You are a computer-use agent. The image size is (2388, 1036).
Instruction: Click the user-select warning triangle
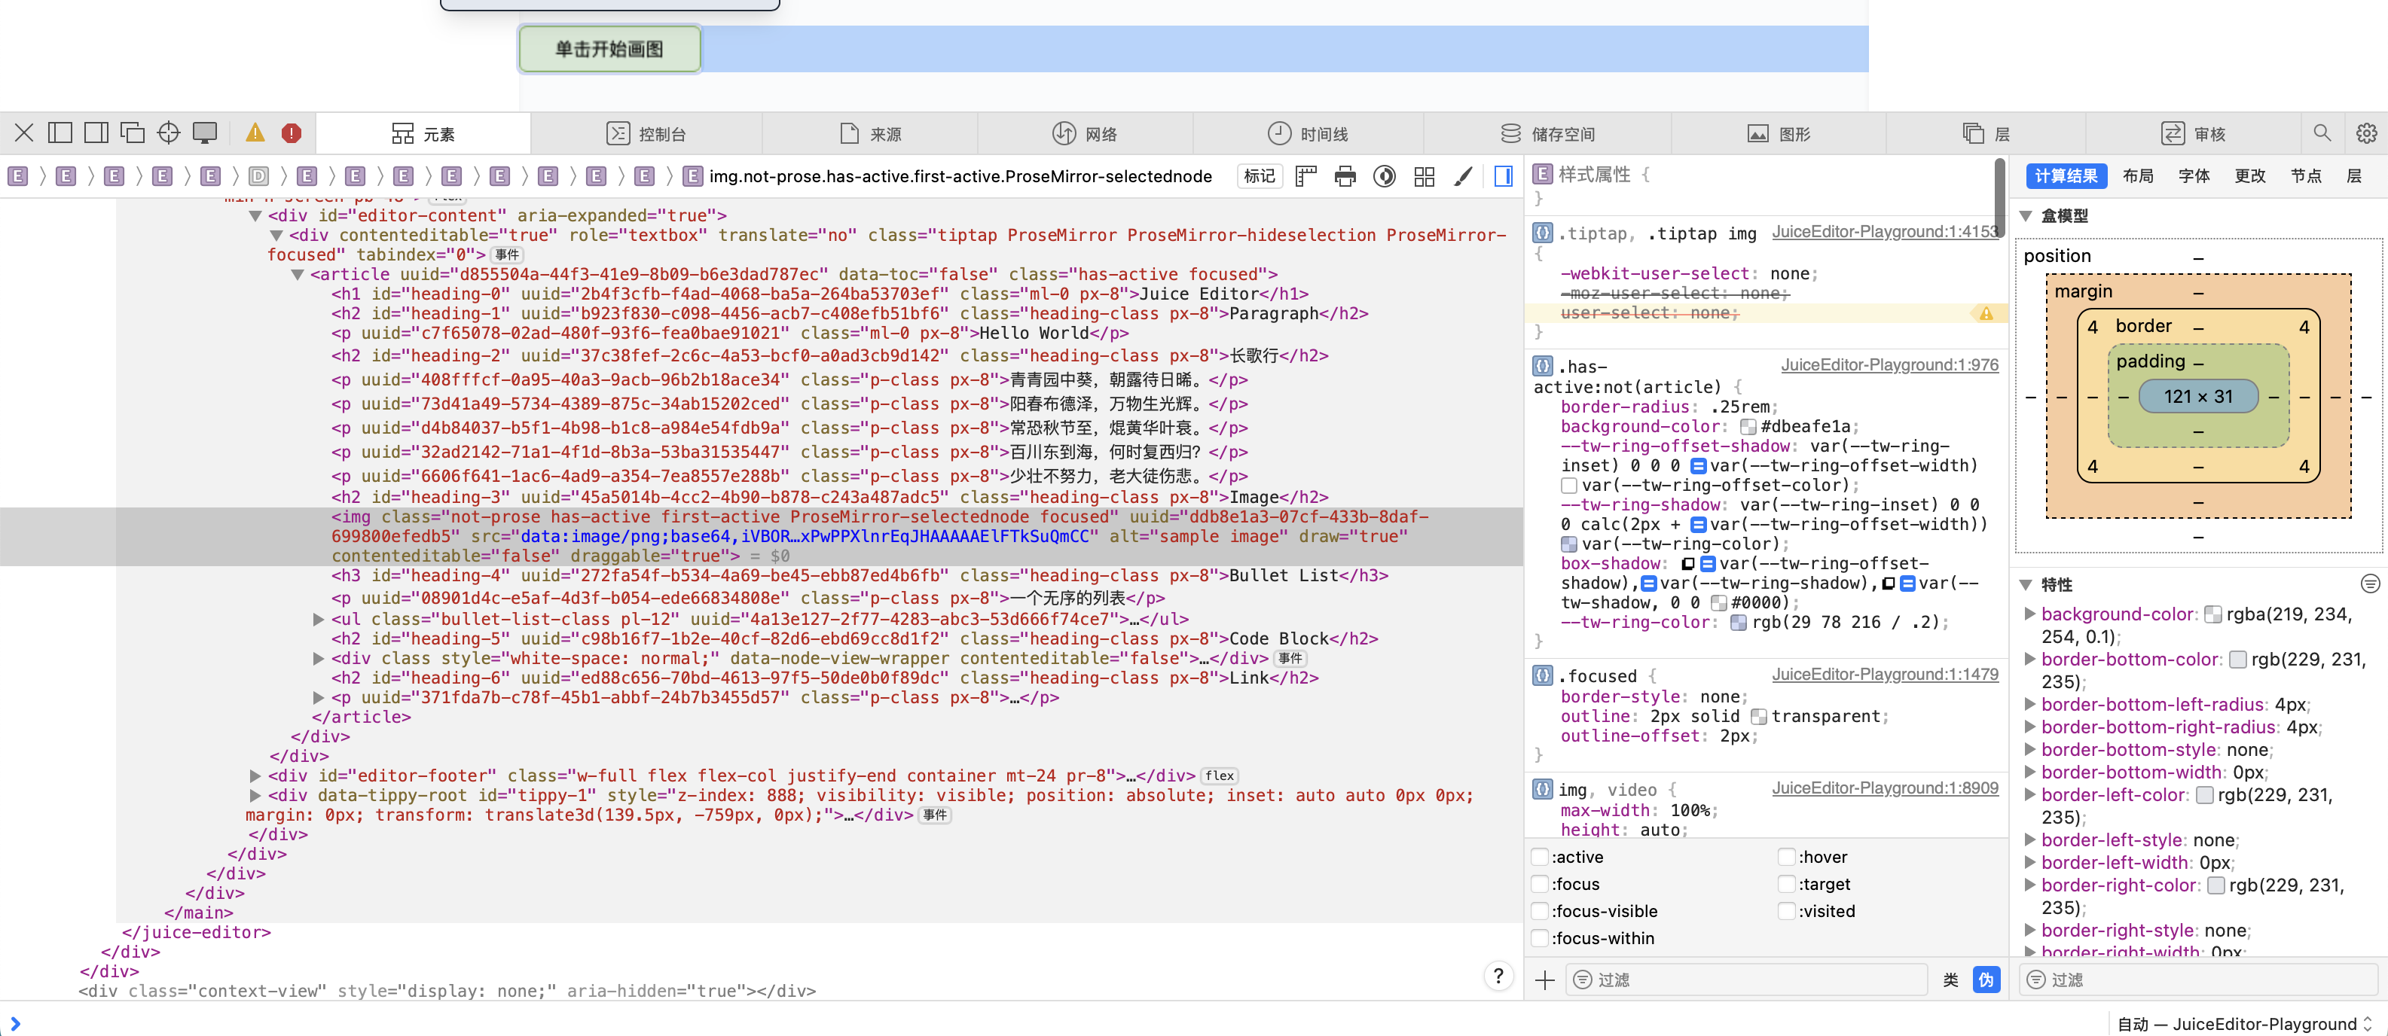[1986, 313]
